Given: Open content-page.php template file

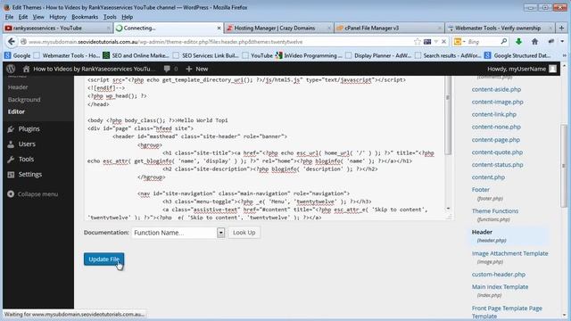Looking at the screenshot, I should click(x=496, y=140).
